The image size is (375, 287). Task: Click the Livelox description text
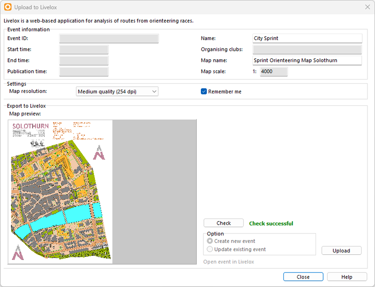pos(98,21)
